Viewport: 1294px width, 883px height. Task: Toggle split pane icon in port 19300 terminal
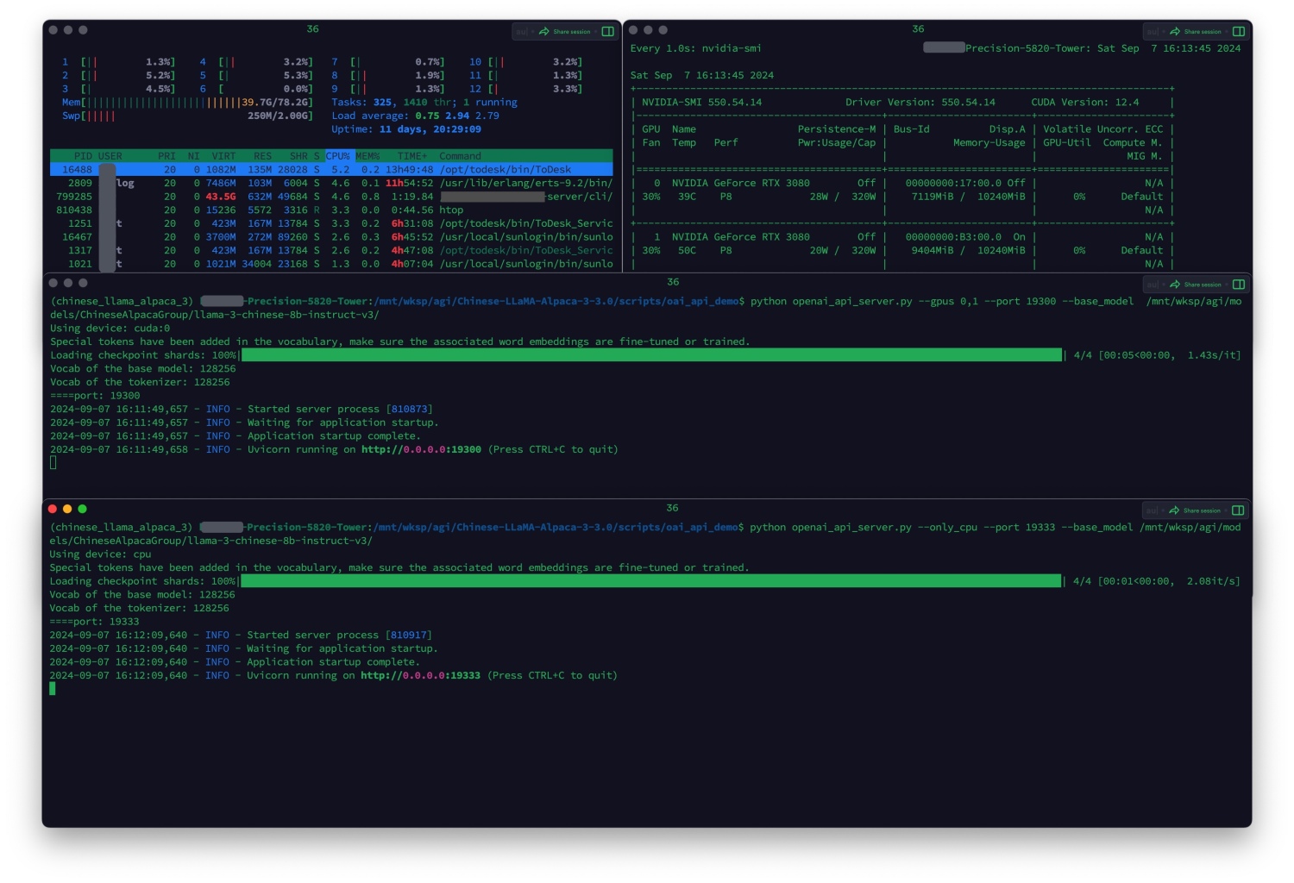(x=1239, y=285)
